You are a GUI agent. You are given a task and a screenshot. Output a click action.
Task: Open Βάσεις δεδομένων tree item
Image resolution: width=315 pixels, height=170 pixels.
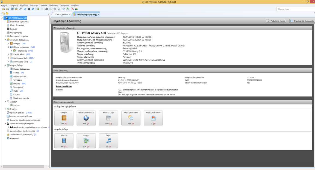pyautogui.click(x=22, y=69)
